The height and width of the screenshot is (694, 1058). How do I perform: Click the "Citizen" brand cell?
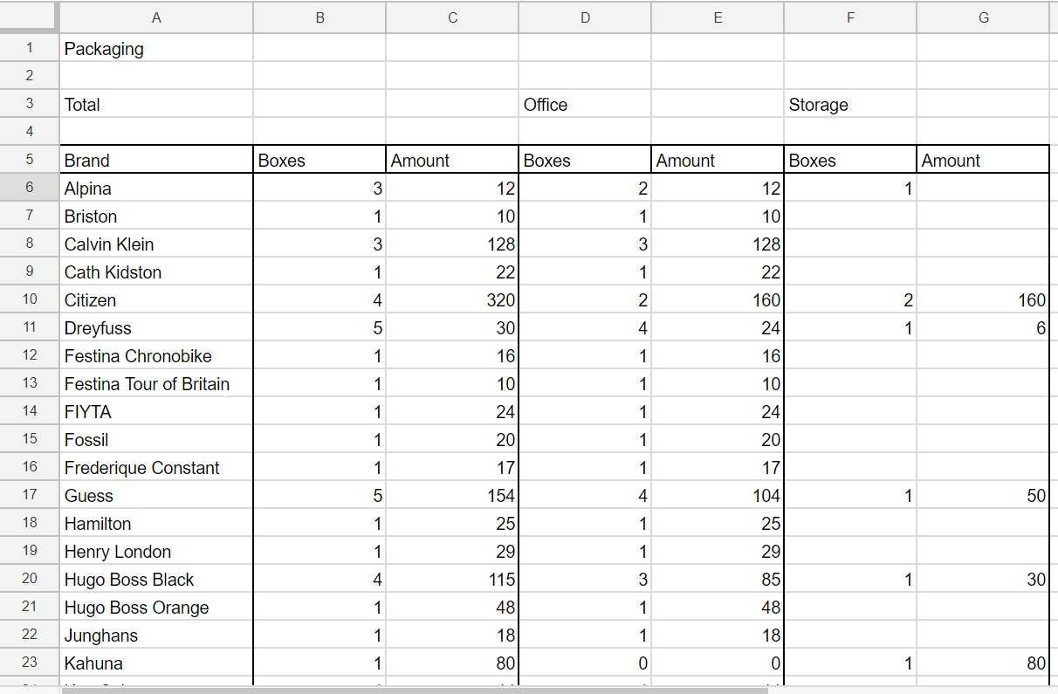156,300
